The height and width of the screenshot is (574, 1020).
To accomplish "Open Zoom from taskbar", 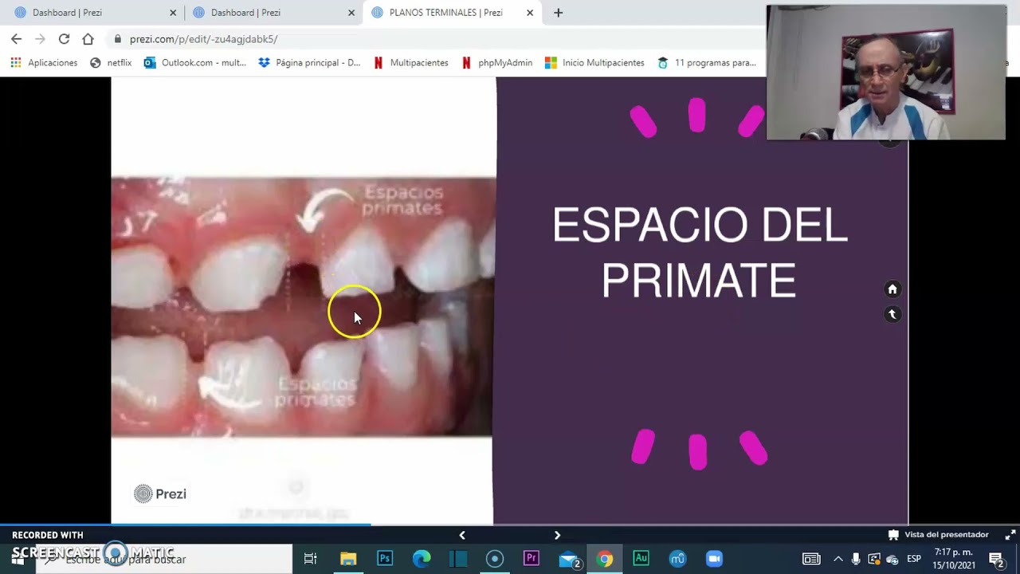I will (x=714, y=559).
